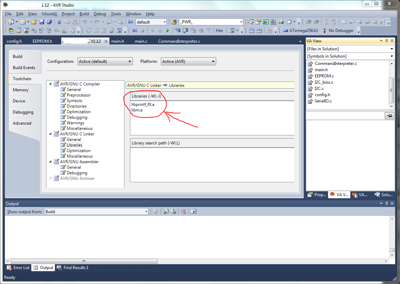This screenshot has height=284, width=400.
Task: Click the Increase Indent icon
Action: tap(316, 22)
